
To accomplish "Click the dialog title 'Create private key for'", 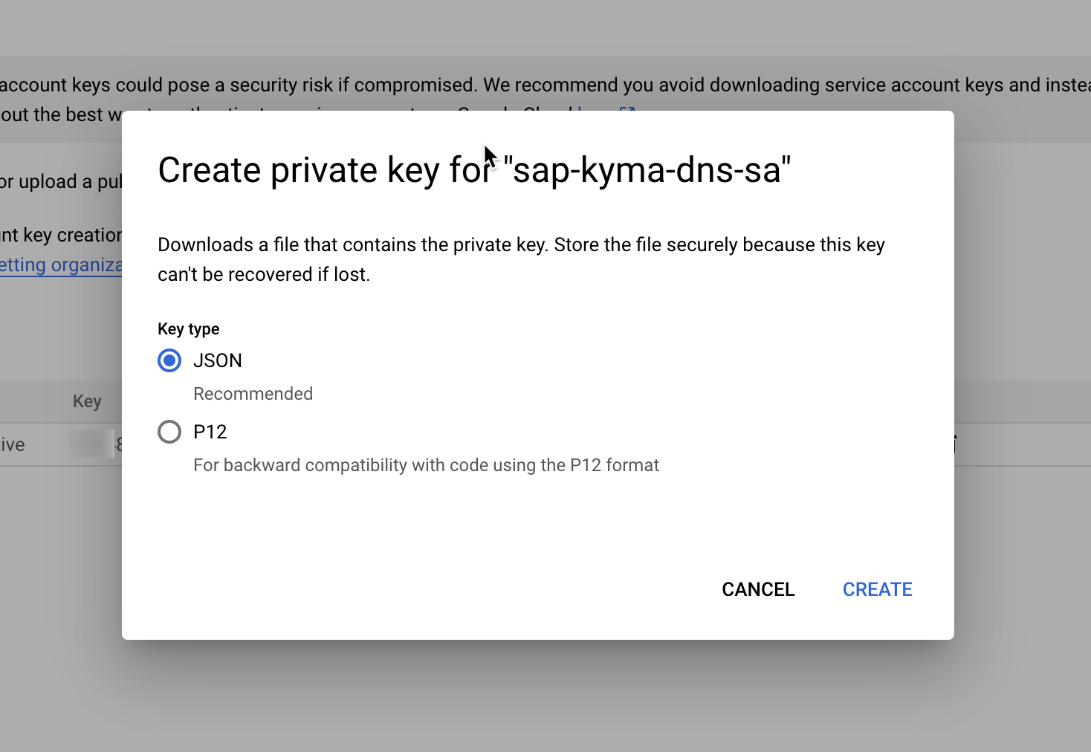I will 474,170.
